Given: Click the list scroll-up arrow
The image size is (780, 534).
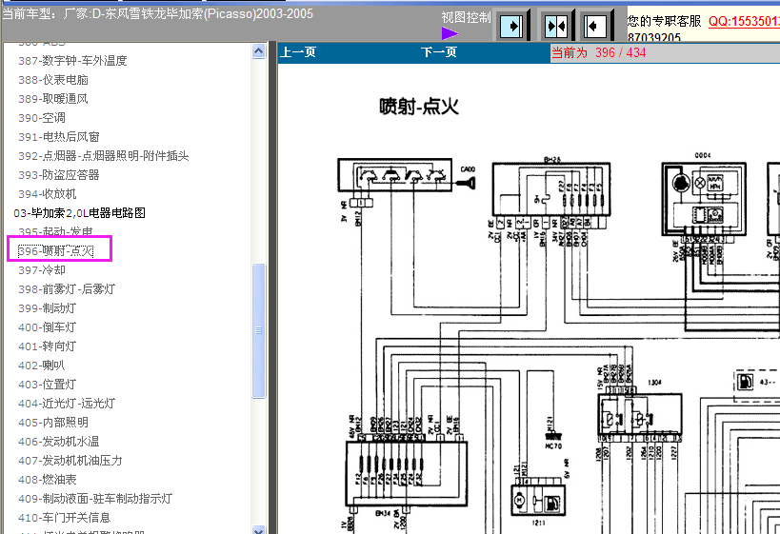Looking at the screenshot, I should 259,51.
